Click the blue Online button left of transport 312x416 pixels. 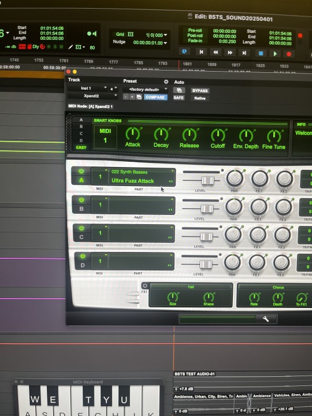[x=184, y=51]
